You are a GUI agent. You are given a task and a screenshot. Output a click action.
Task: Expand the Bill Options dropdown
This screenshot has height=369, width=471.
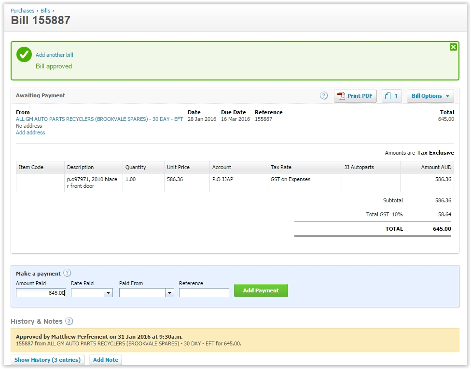tap(430, 96)
